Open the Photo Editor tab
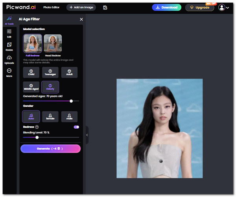The image size is (236, 197). click(51, 8)
